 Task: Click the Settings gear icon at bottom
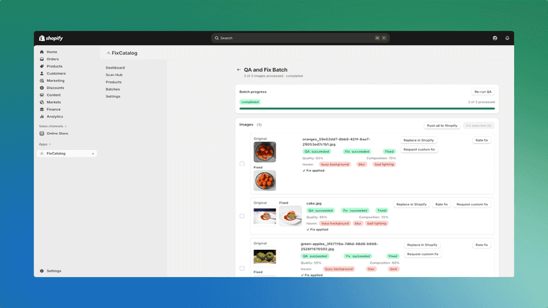pyautogui.click(x=42, y=271)
